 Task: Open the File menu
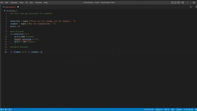2,2
